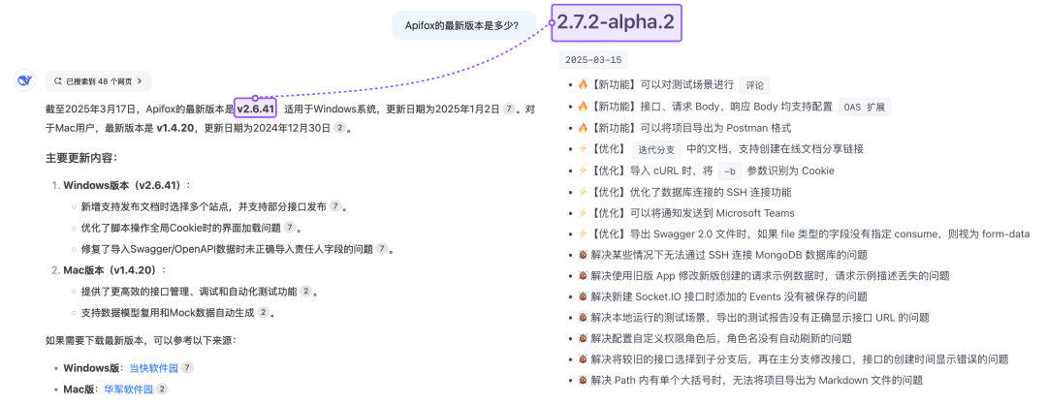Click the Mac版本（v1.4.20）： list heading
This screenshot has height=404, width=1047.
click(x=114, y=269)
